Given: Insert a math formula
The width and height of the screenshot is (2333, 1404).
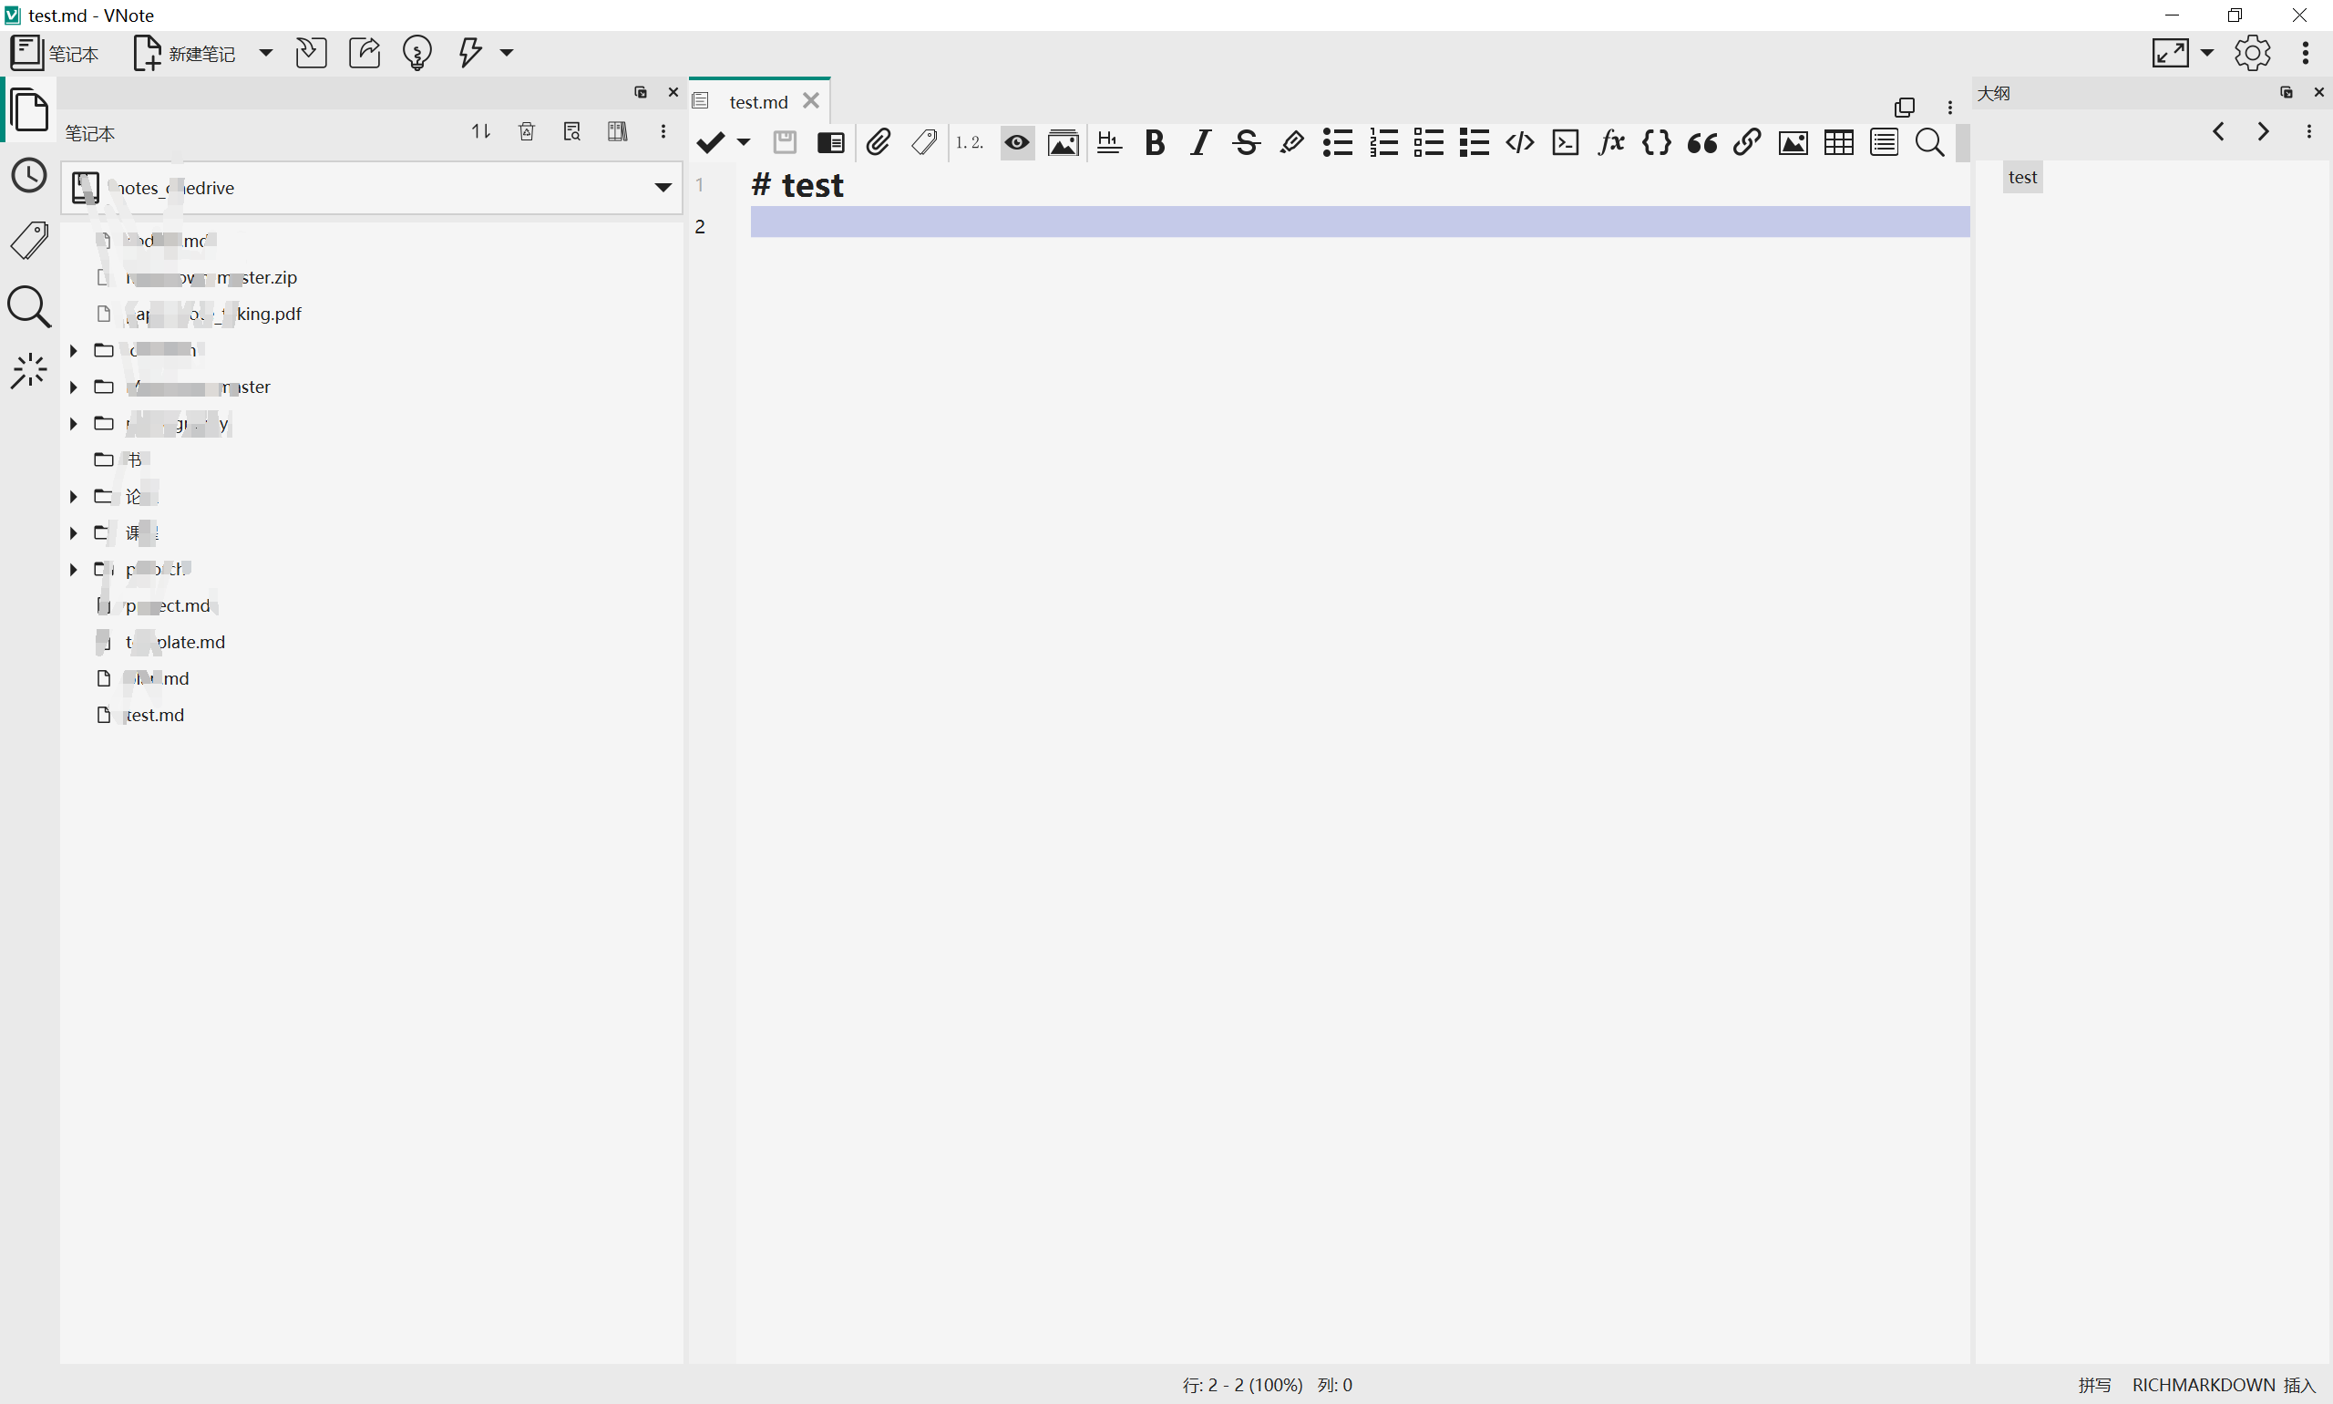Looking at the screenshot, I should pyautogui.click(x=1609, y=142).
